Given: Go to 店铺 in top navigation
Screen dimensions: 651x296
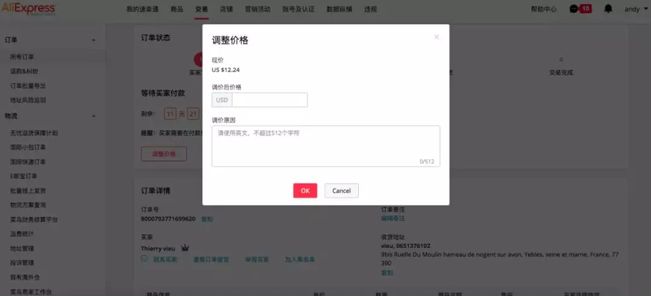Looking at the screenshot, I should coord(227,9).
